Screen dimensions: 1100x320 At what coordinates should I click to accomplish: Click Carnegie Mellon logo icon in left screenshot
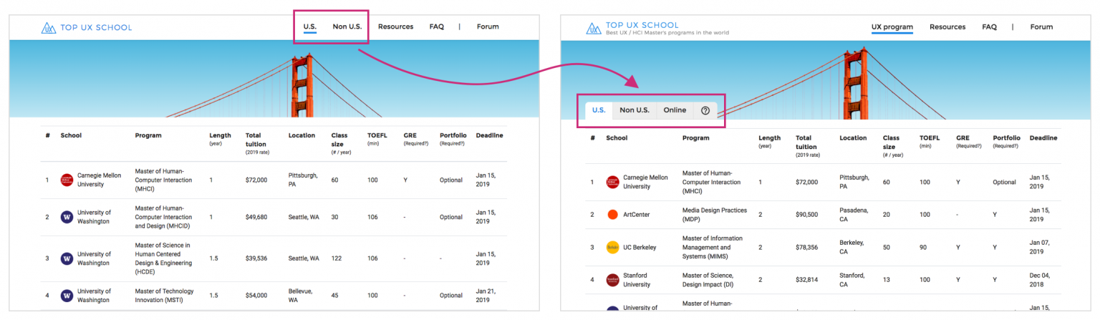click(67, 180)
